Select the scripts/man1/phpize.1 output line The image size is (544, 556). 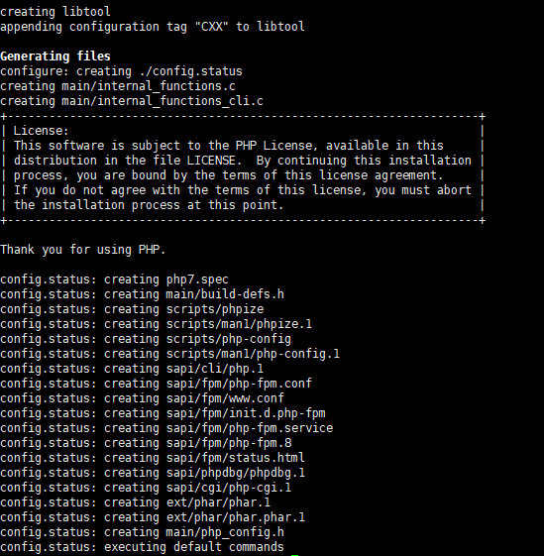(x=156, y=324)
